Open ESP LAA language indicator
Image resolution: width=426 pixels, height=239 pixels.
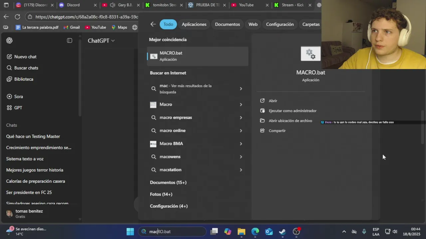coord(376,231)
